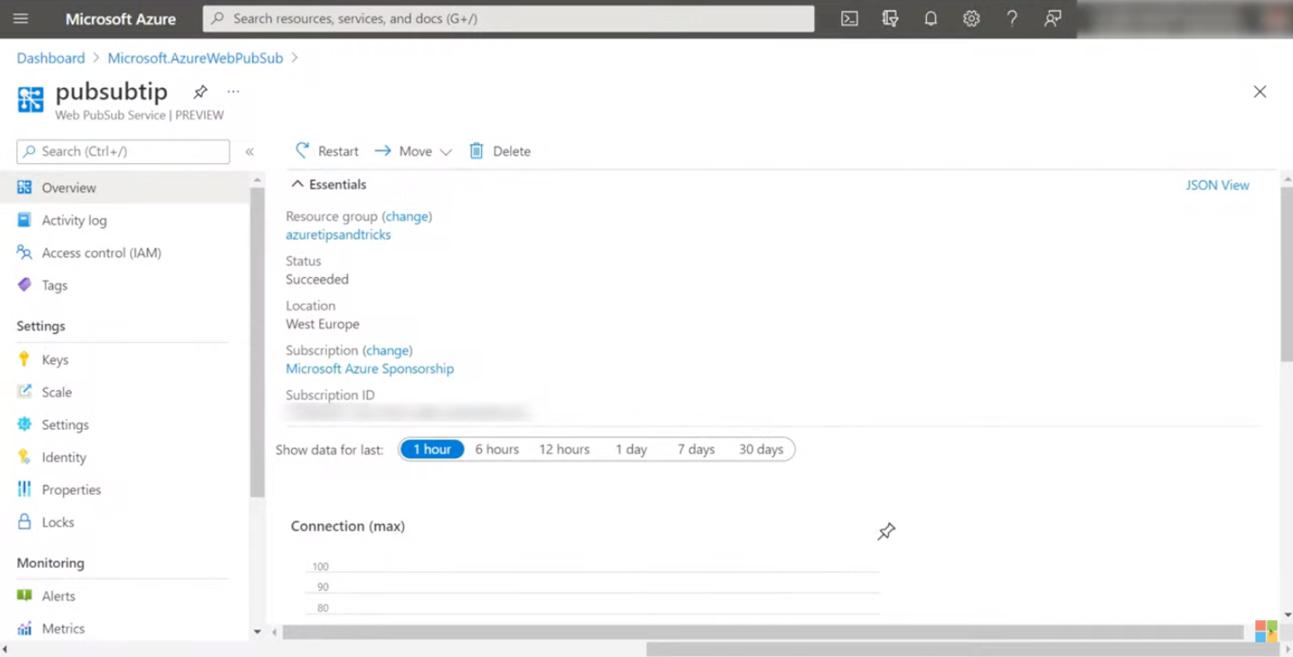Pin Connection (max) chart to dashboard
The image size is (1293, 657).
tap(886, 531)
